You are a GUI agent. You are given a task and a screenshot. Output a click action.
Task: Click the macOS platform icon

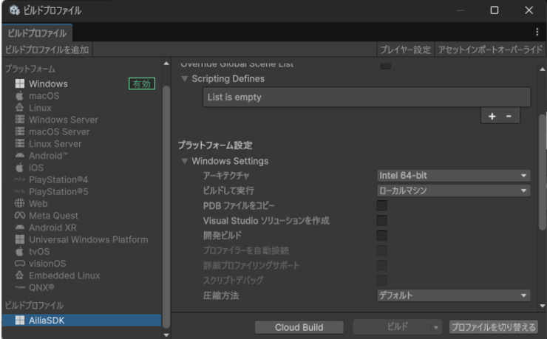click(x=20, y=96)
